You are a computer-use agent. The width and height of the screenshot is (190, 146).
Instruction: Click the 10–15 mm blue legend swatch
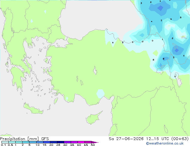40,142
